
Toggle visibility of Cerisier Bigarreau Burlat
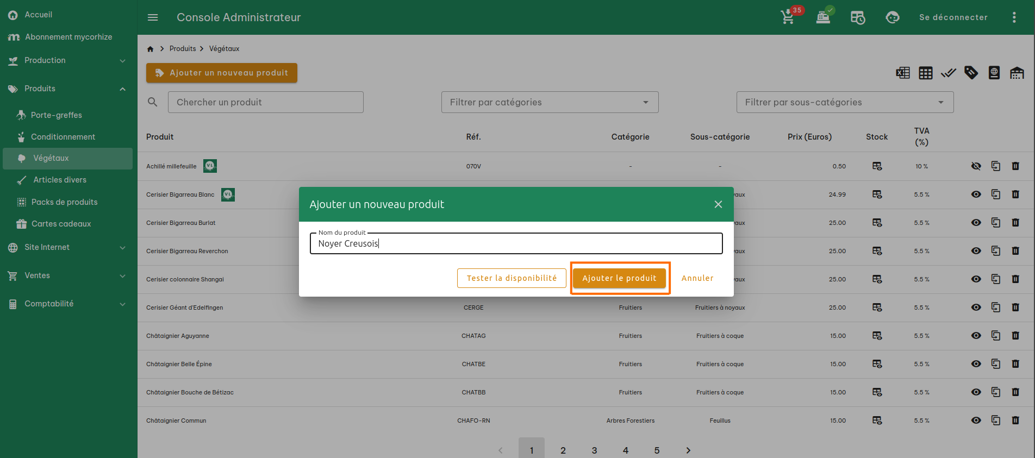tap(976, 223)
